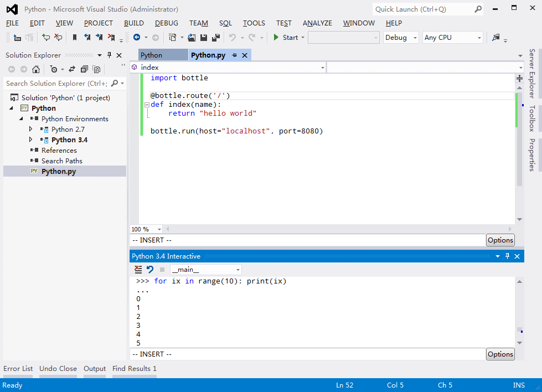Click the editor's Options button
This screenshot has height=392, width=542.
coord(500,240)
